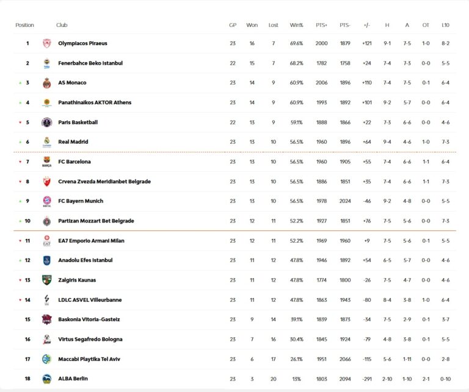The width and height of the screenshot is (469, 392).
Task: Click the Zalgiris Kaunas green logo
Action: pos(47,280)
